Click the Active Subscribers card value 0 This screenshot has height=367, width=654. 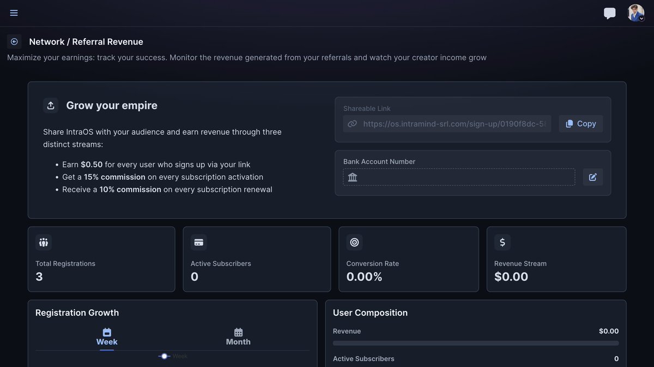tap(195, 276)
